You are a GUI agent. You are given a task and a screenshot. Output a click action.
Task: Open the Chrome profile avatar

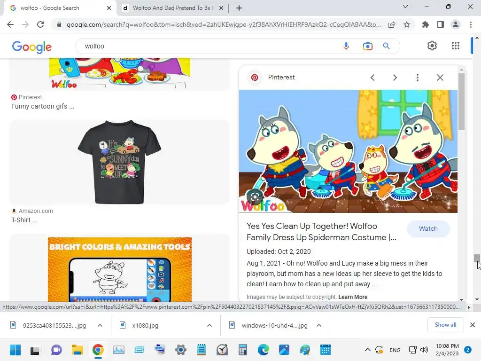point(456,24)
